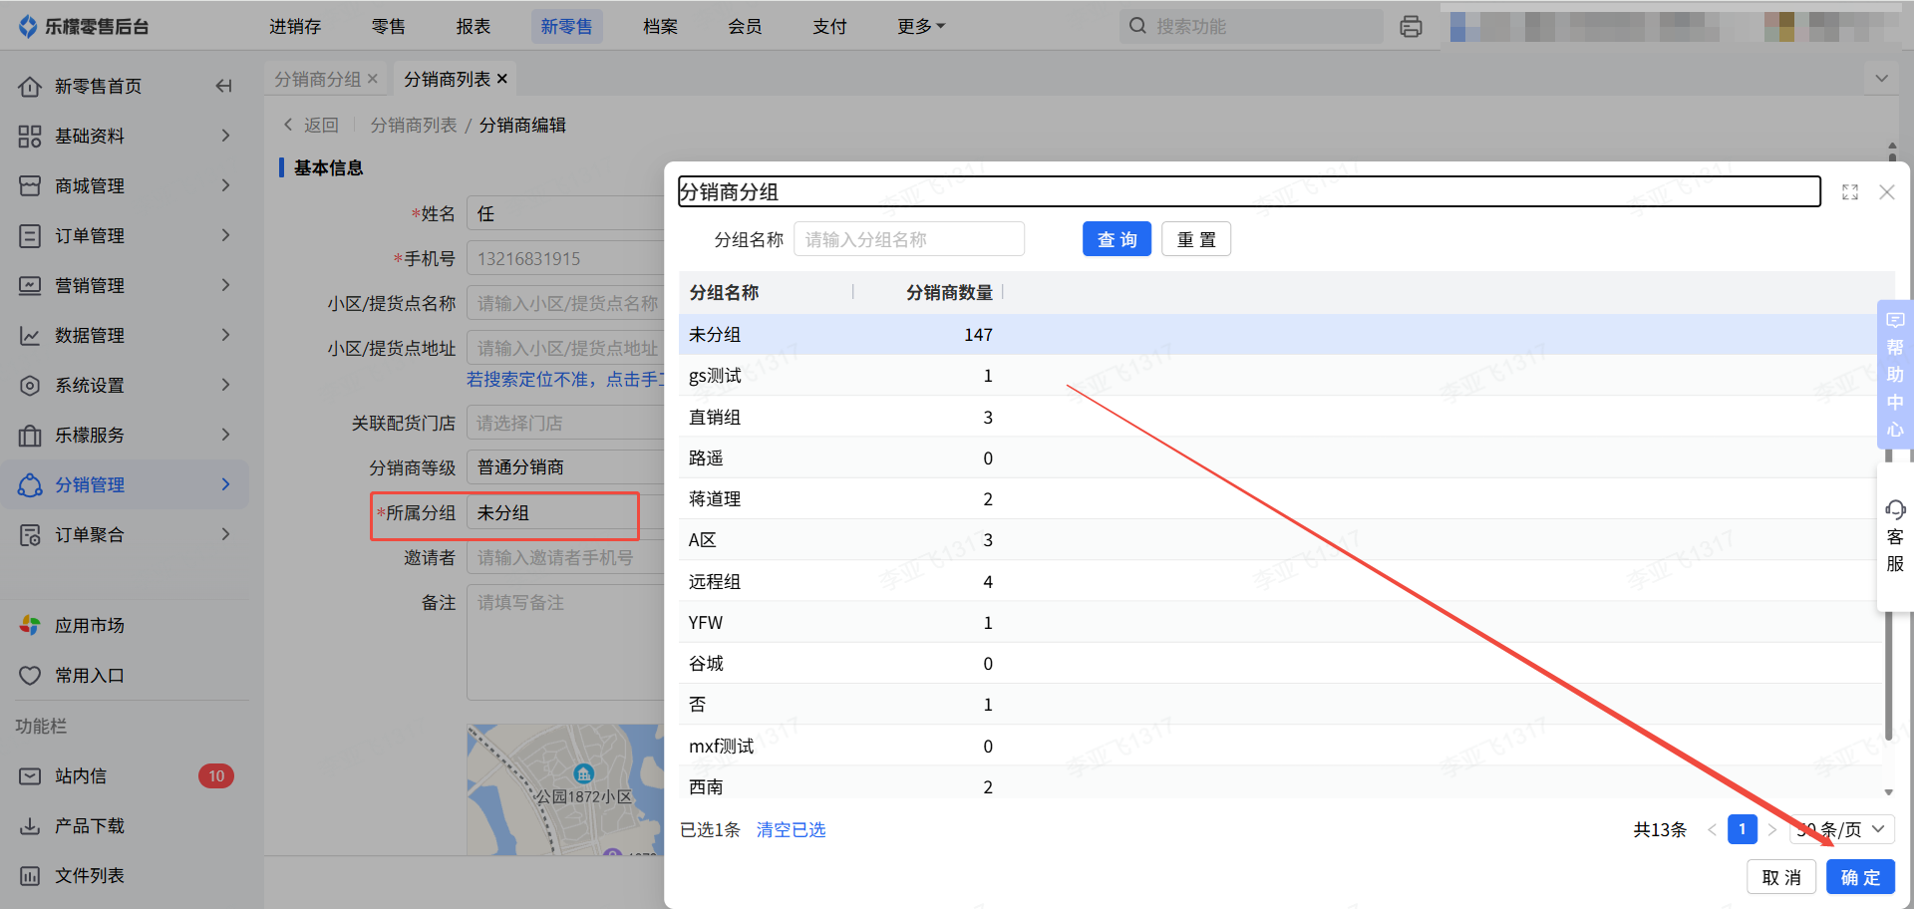Image resolution: width=1914 pixels, height=909 pixels.
Task: Open the 报表 top menu
Action: [474, 27]
